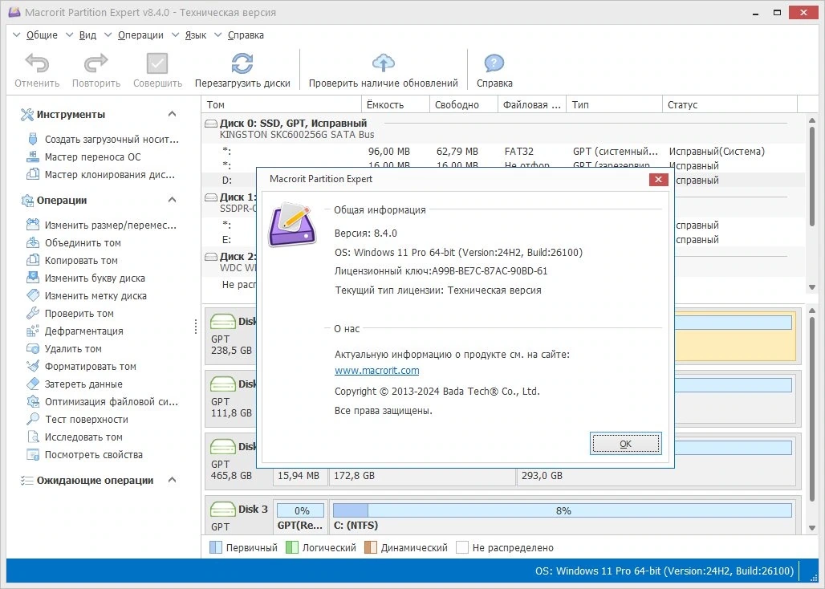Click Проверить наличие обновлений cloud icon
The width and height of the screenshot is (825, 589).
(x=383, y=63)
